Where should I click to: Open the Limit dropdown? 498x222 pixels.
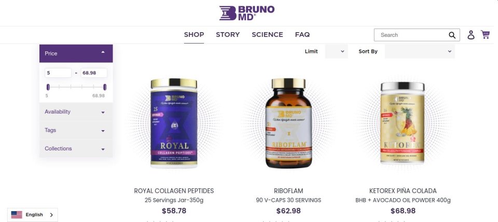pos(336,51)
